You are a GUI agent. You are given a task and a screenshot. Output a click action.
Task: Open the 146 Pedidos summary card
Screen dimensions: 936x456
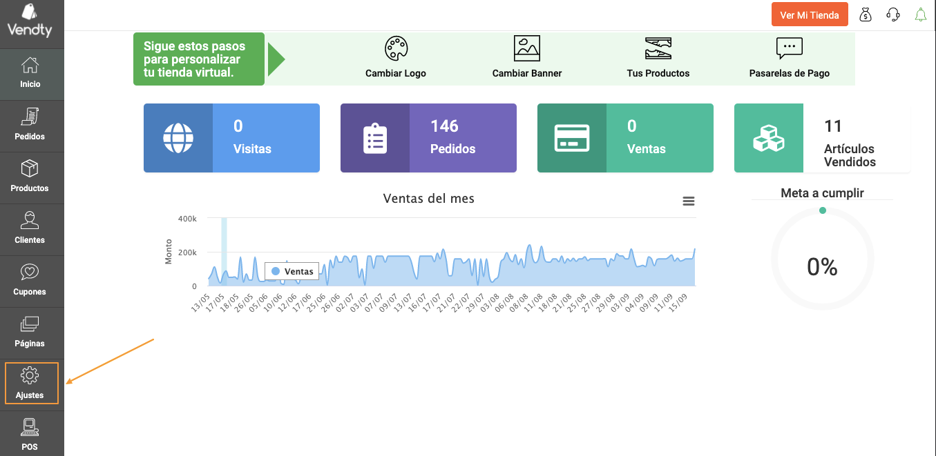428,138
